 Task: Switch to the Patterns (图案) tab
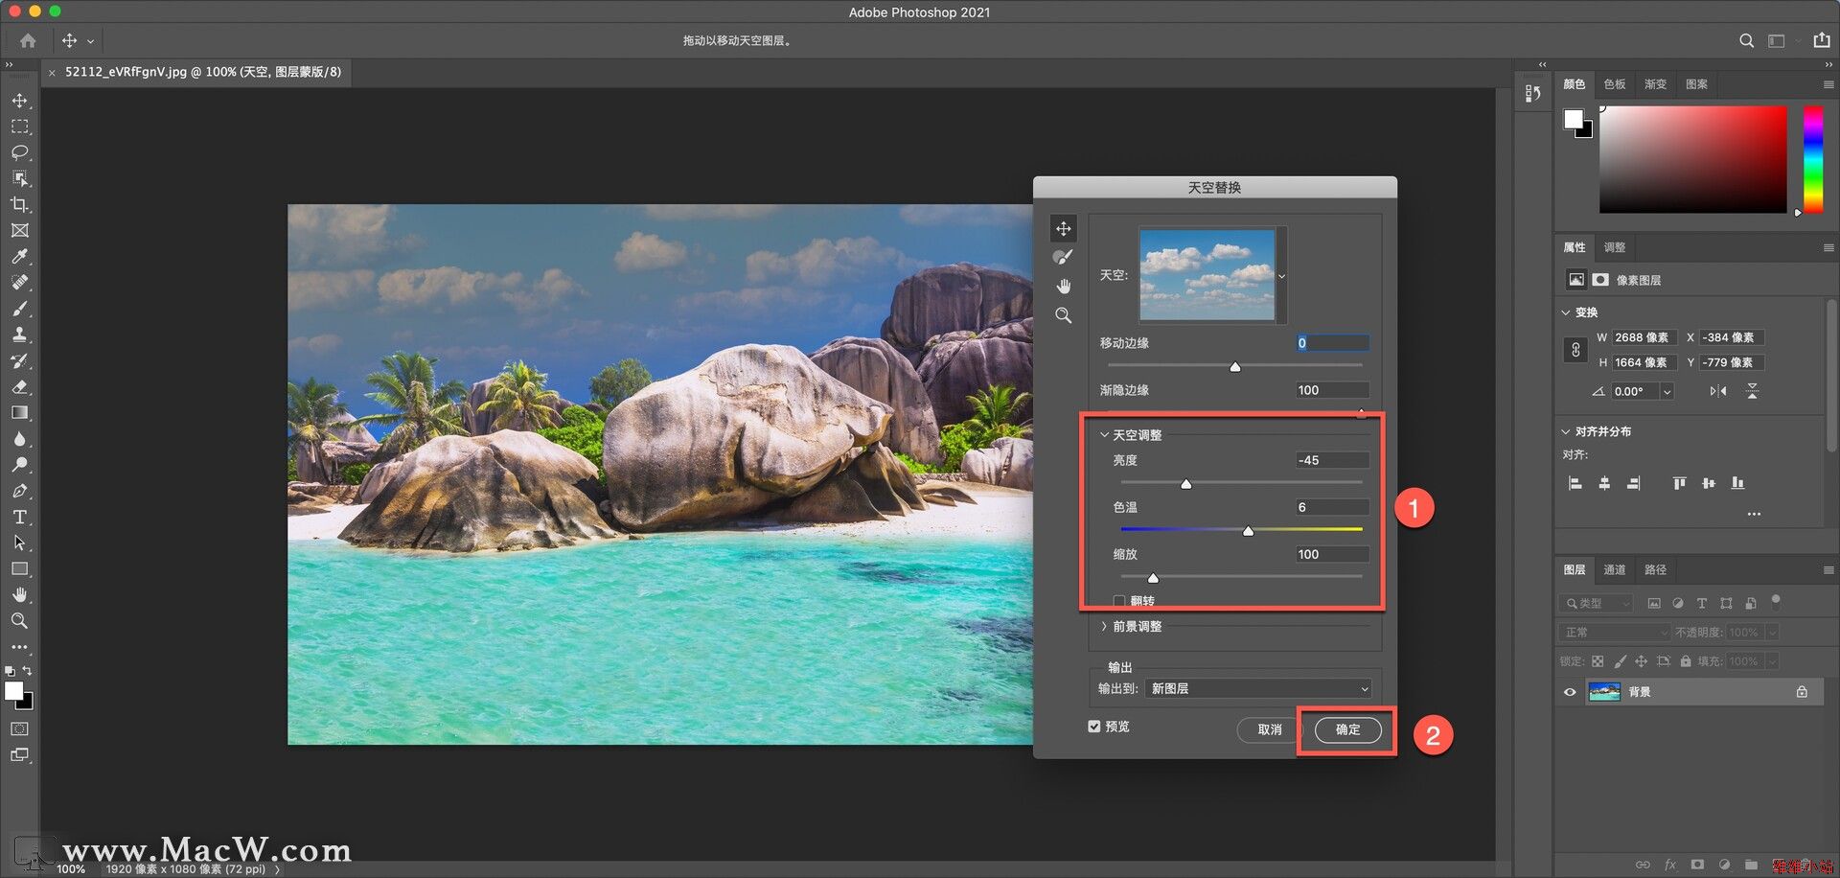(1696, 84)
